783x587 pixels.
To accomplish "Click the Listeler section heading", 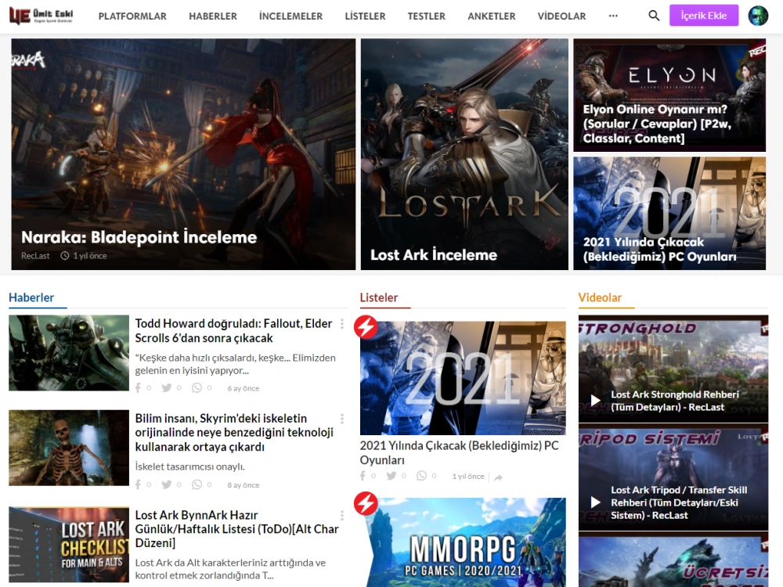I will pos(379,297).
